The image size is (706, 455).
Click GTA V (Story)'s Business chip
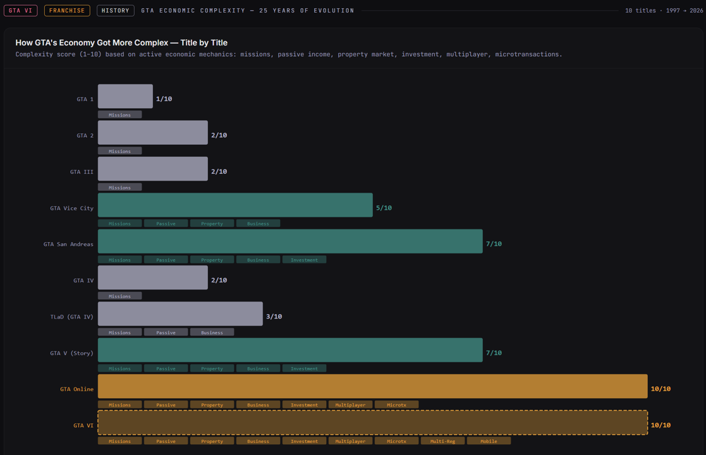[258, 368]
